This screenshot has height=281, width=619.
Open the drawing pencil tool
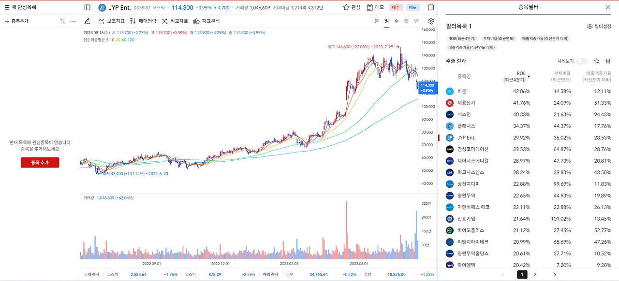click(x=87, y=21)
